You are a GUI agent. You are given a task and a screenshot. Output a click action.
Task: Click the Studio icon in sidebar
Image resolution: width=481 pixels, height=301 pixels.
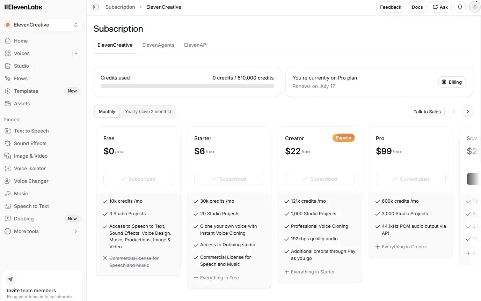pos(7,66)
